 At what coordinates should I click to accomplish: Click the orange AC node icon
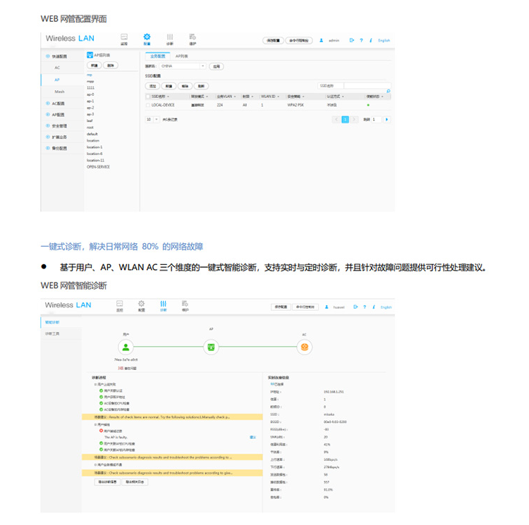pyautogui.click(x=305, y=347)
